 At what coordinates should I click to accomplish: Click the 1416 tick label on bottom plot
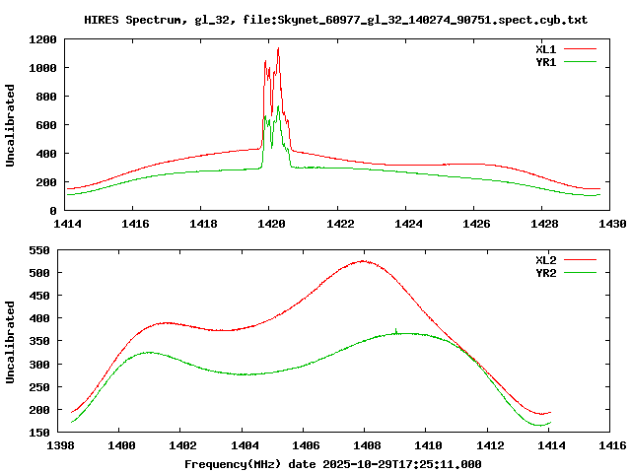coord(612,445)
